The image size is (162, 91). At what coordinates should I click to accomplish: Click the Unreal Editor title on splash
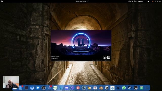point(55,57)
